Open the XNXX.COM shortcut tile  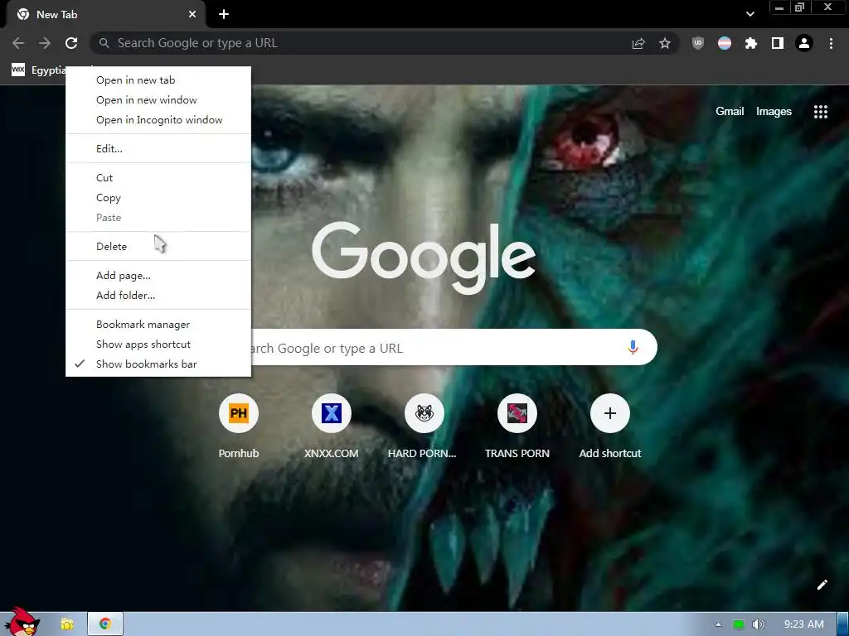pyautogui.click(x=332, y=427)
